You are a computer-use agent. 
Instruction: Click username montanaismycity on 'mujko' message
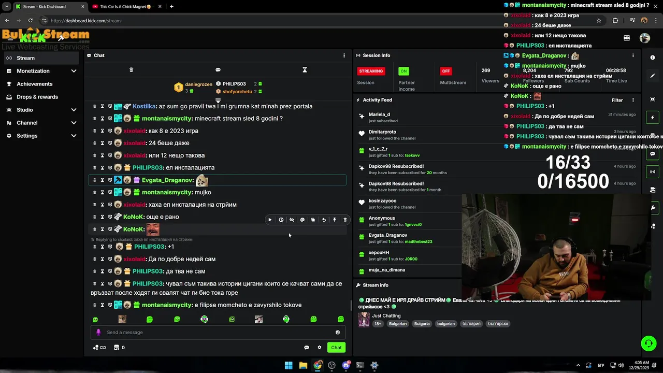[x=167, y=192]
